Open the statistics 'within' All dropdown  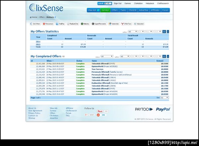pos(133,31)
